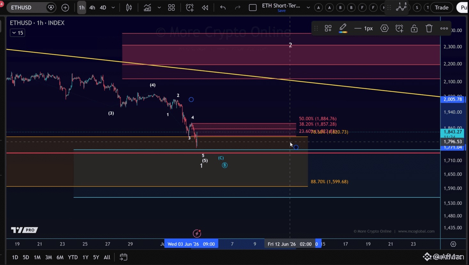This screenshot has width=469, height=265.
Task: Click the Wed 03 Jun '26 09:00 label
Action: 191,244
